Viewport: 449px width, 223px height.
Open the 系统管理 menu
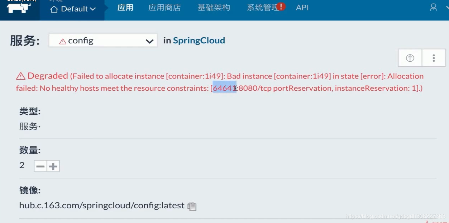pos(263,8)
